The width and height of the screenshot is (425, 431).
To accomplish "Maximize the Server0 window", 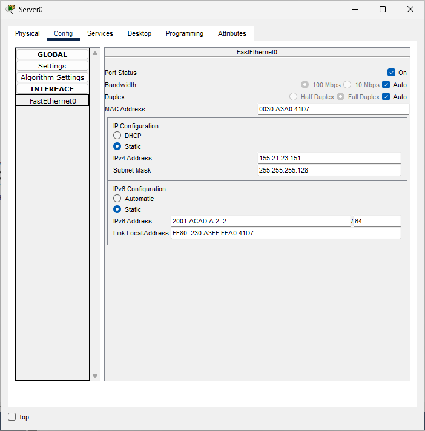I will [x=383, y=9].
